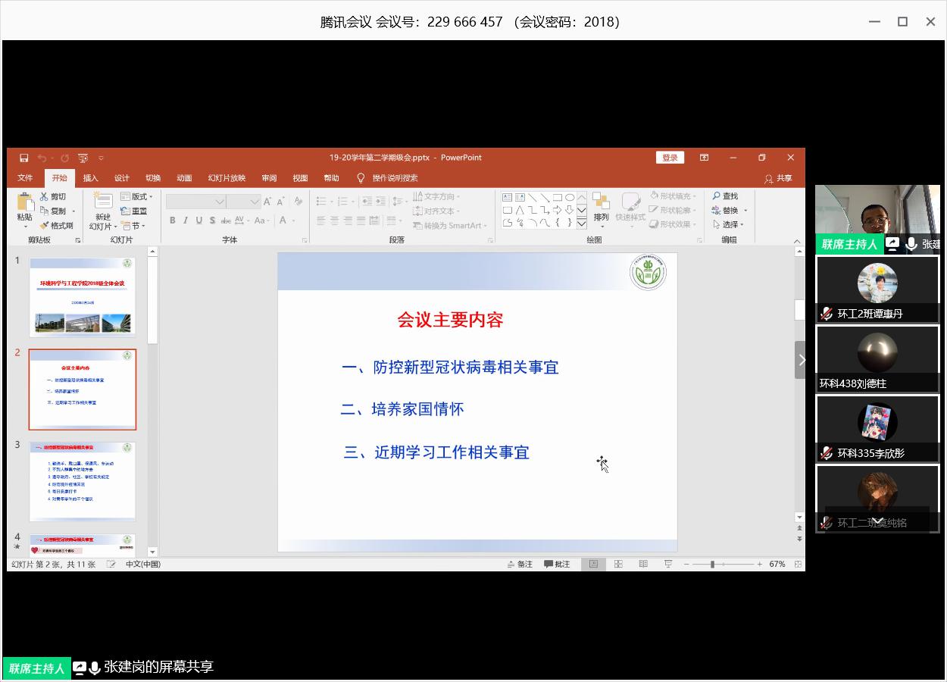947x682 pixels.
Task: Toggle the Comments (批注) pane
Action: pyautogui.click(x=557, y=564)
